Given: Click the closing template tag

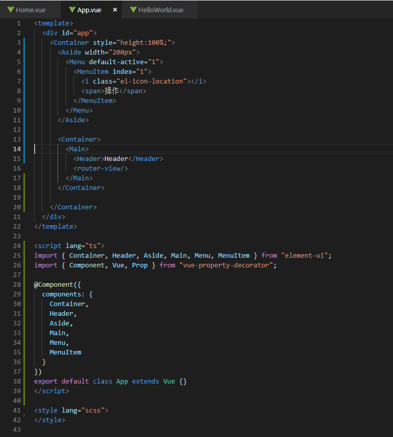Looking at the screenshot, I should pyautogui.click(x=55, y=226).
